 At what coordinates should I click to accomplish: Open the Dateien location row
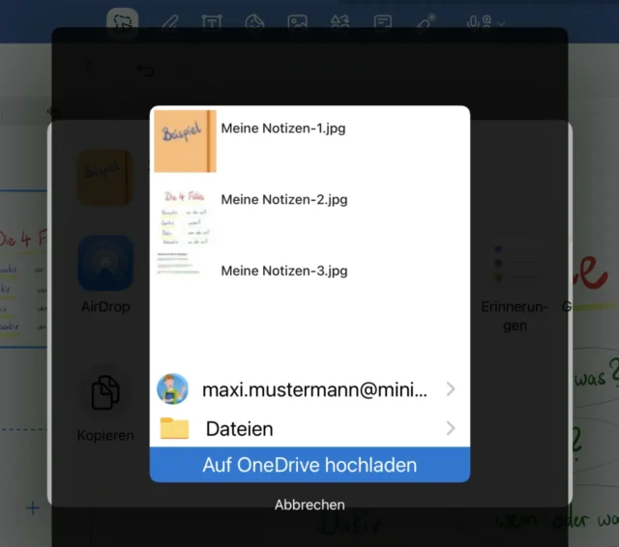309,428
